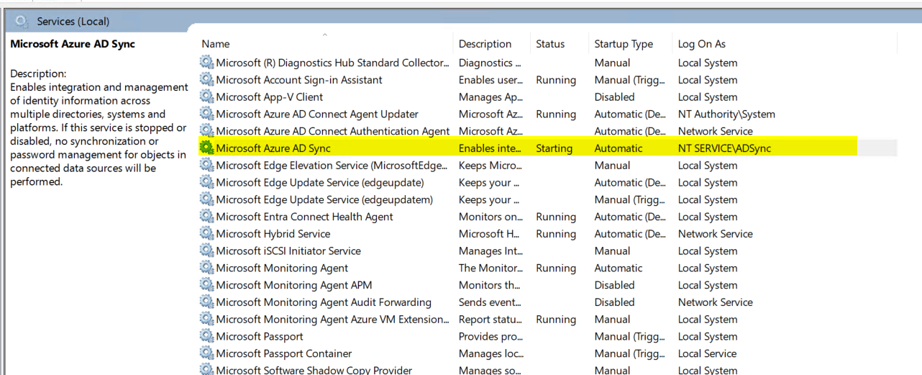922x375 pixels.
Task: Select Microsoft Hybrid Service row
Action: pos(273,234)
